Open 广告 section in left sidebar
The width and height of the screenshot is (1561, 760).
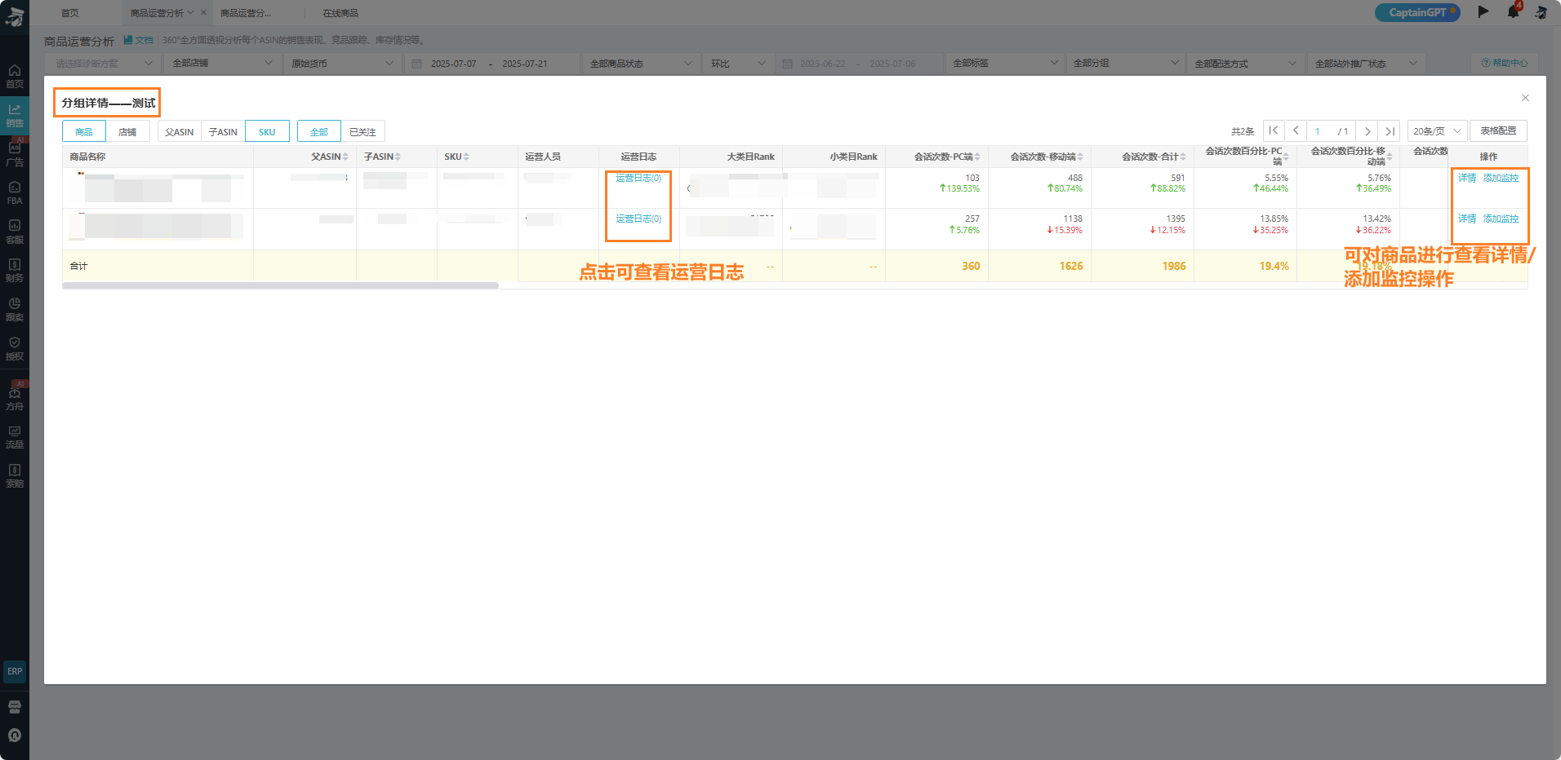tap(15, 154)
